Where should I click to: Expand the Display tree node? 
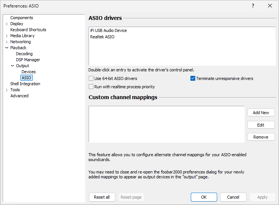click(7, 24)
